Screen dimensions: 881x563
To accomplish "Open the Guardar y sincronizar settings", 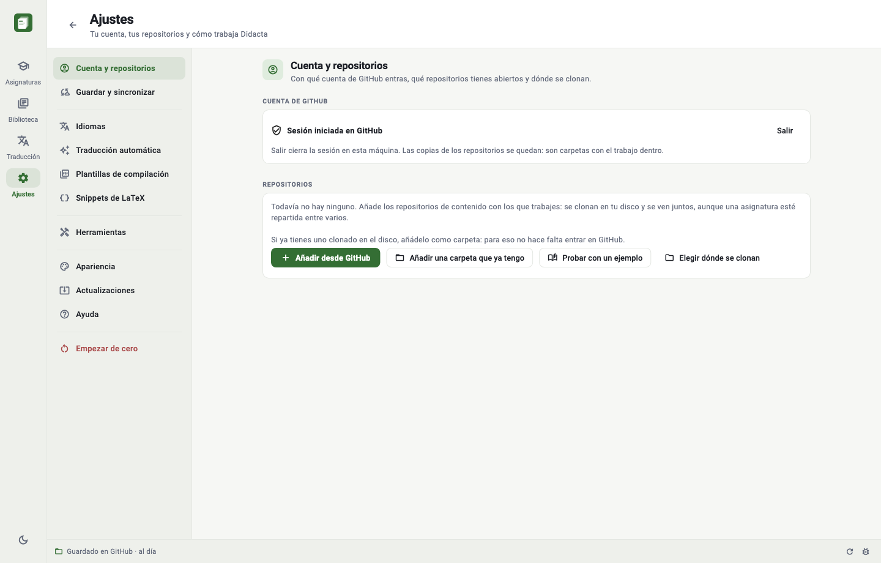I will click(x=119, y=92).
